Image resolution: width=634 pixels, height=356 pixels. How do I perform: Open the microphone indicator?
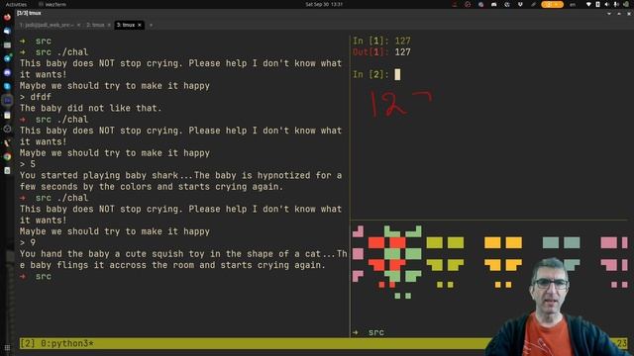click(616, 4)
